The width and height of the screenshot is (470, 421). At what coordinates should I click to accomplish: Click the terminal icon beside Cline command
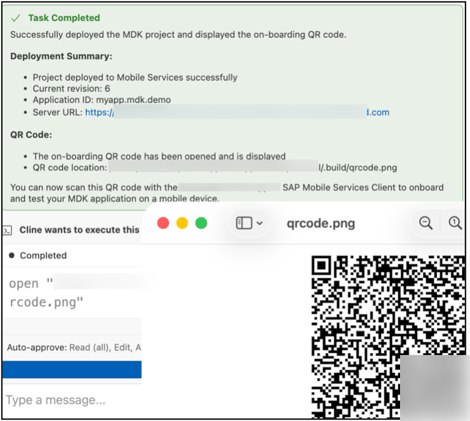7,230
